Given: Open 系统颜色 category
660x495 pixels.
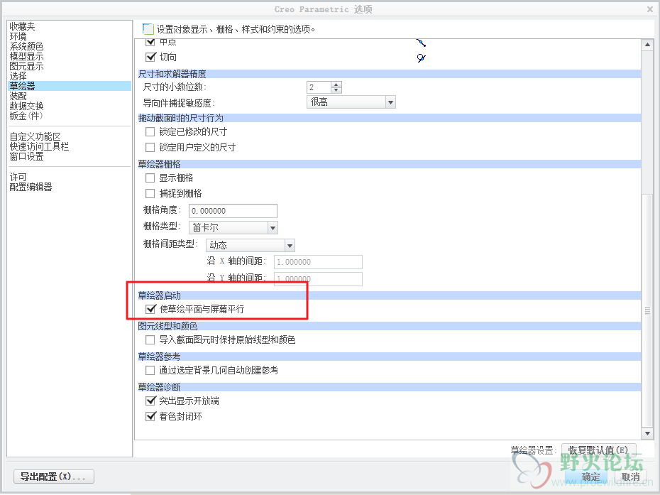Looking at the screenshot, I should coord(26,46).
